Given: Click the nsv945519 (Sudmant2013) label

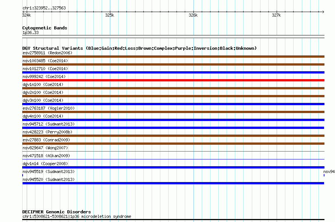Looking at the screenshot, I should tap(49, 171).
